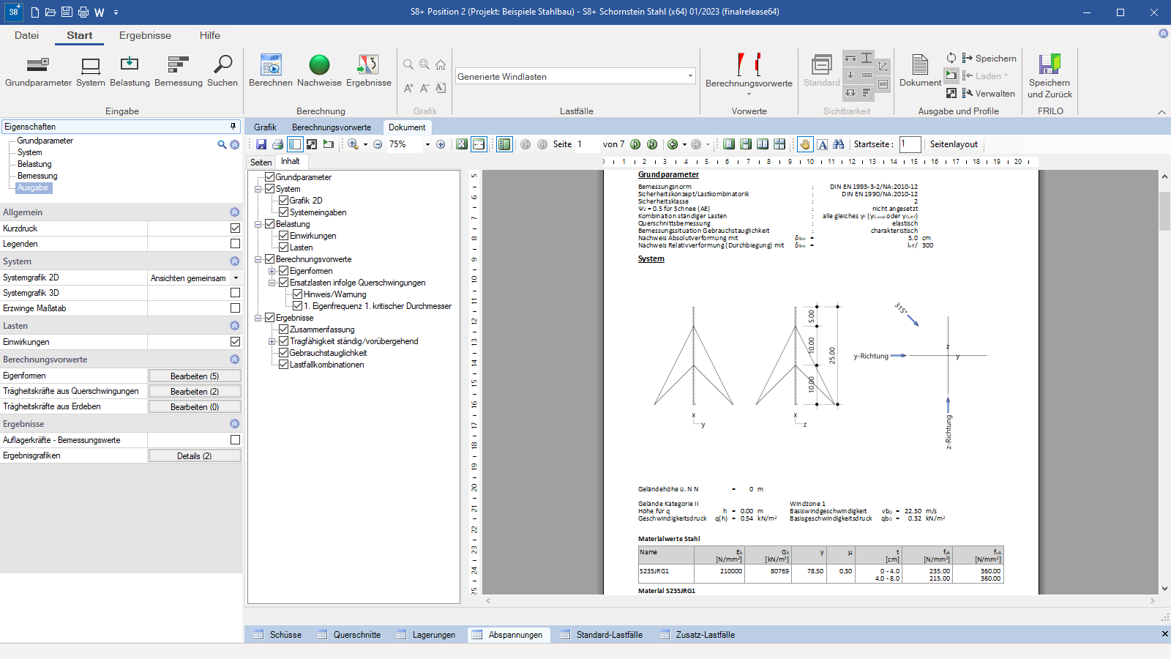Image resolution: width=1171 pixels, height=659 pixels.
Task: Switch to Berechnungsvorwerte view tab
Action: click(x=332, y=127)
